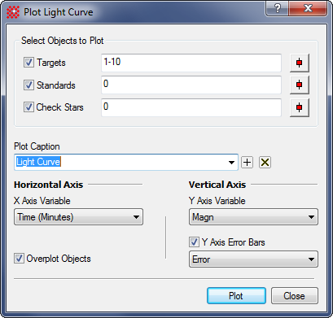Click the marker icon beside Targets field

pos(300,63)
